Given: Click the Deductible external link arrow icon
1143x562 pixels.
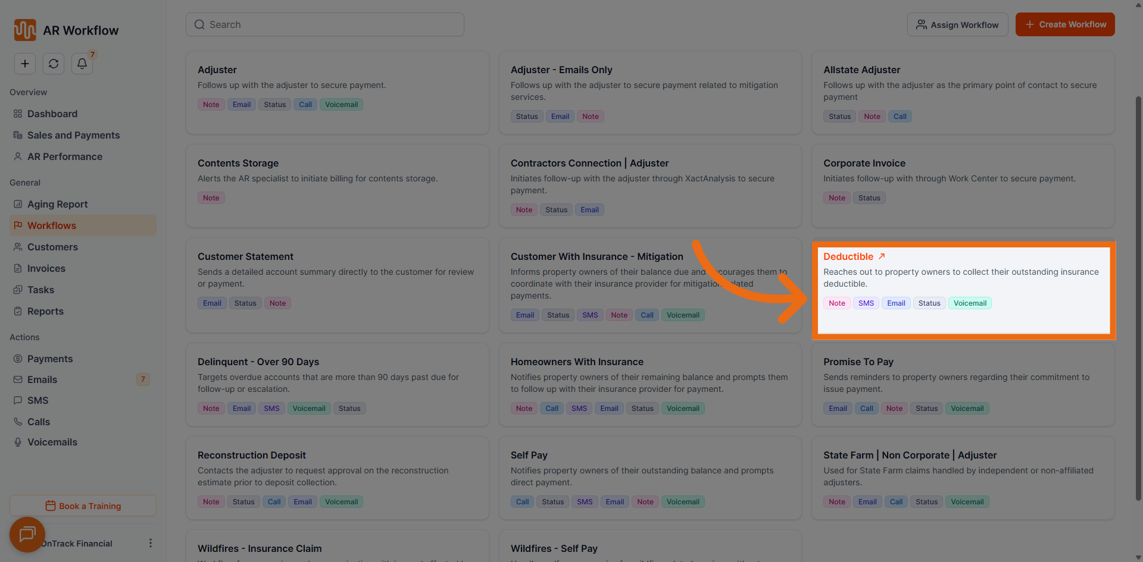Looking at the screenshot, I should pos(882,256).
